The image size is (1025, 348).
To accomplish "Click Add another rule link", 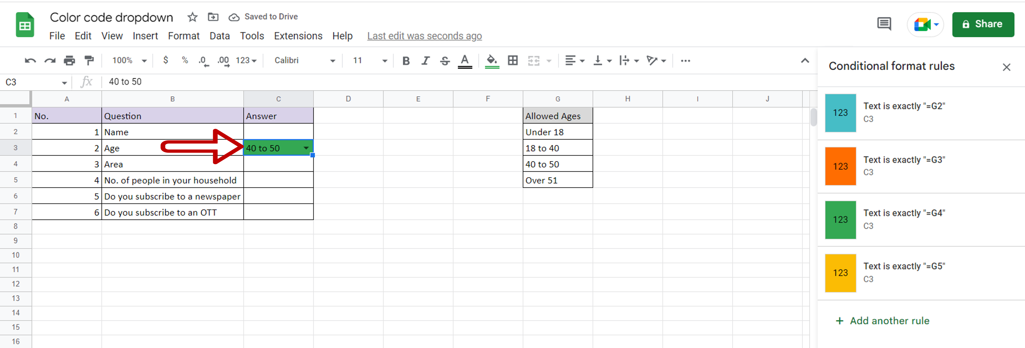I will click(889, 321).
